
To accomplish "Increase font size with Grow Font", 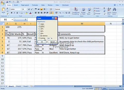I will point(29,9).
